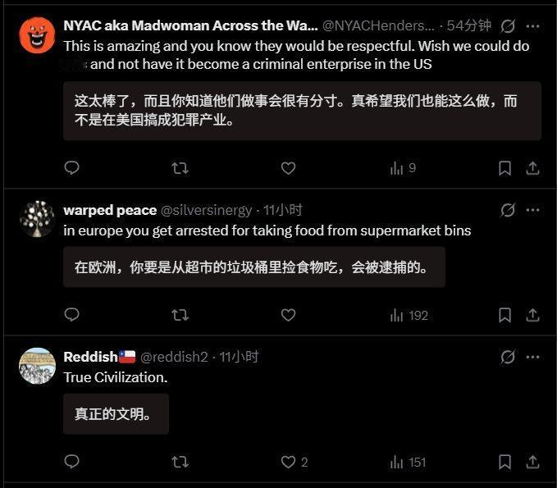Reply to the NYAC aka Madwoman tweet
The height and width of the screenshot is (488, 557).
[71, 167]
